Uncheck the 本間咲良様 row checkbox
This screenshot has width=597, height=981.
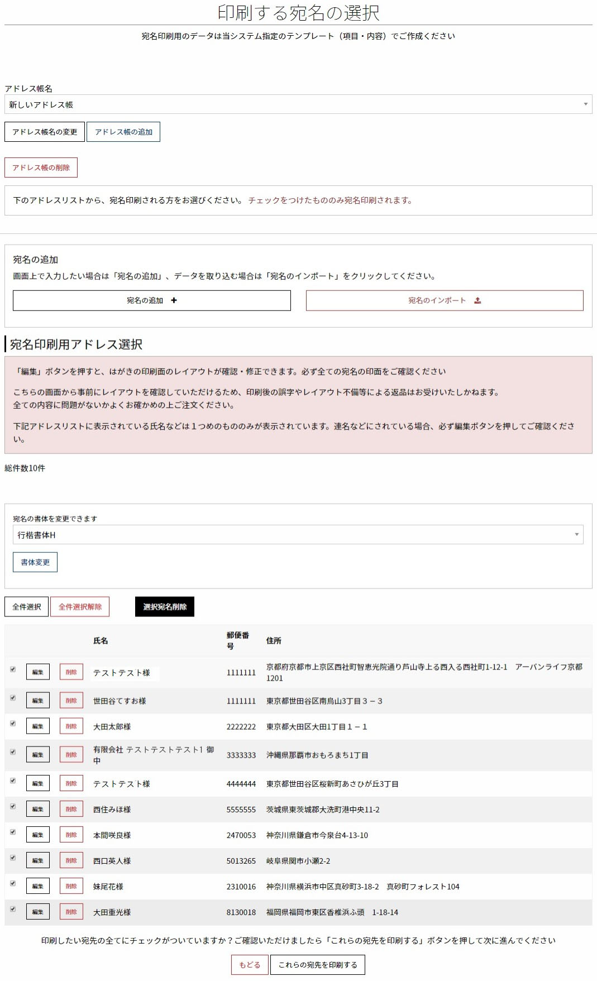(x=13, y=832)
